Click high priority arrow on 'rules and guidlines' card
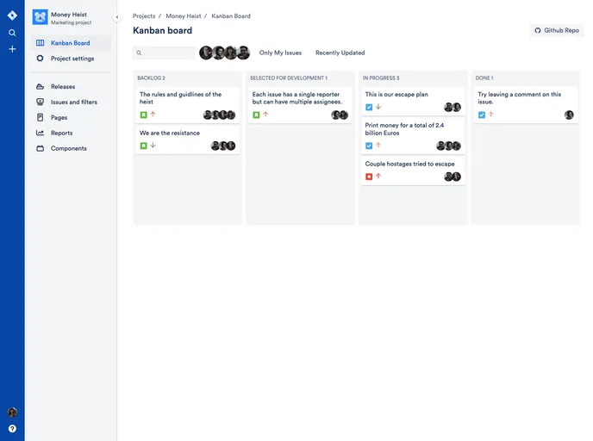 (x=153, y=114)
